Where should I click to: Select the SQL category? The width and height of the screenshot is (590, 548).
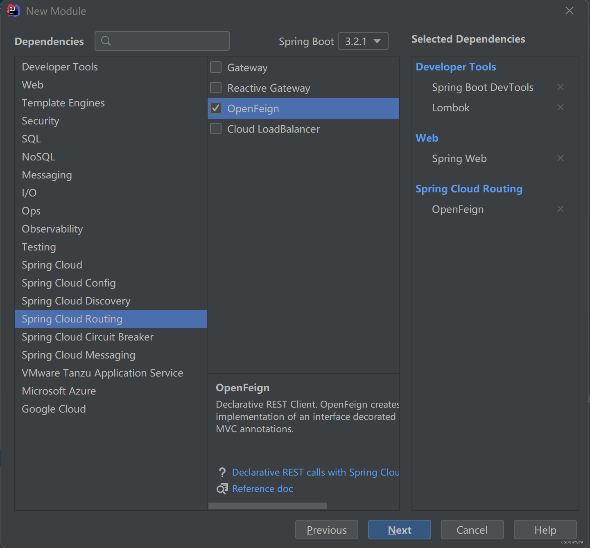click(111, 139)
